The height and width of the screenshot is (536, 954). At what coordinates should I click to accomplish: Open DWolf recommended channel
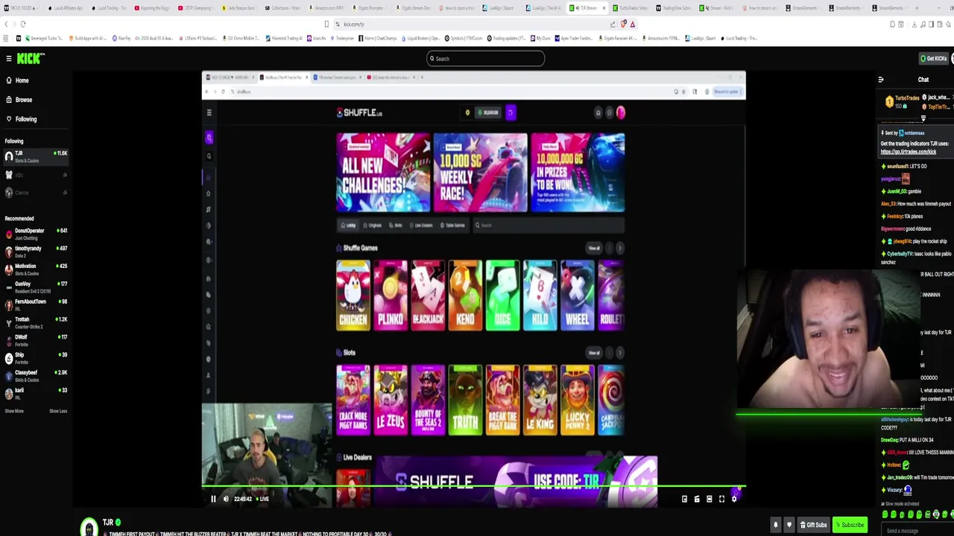point(35,341)
